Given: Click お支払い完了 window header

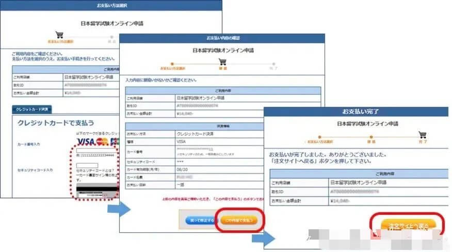Looking at the screenshot, I should (356, 112).
